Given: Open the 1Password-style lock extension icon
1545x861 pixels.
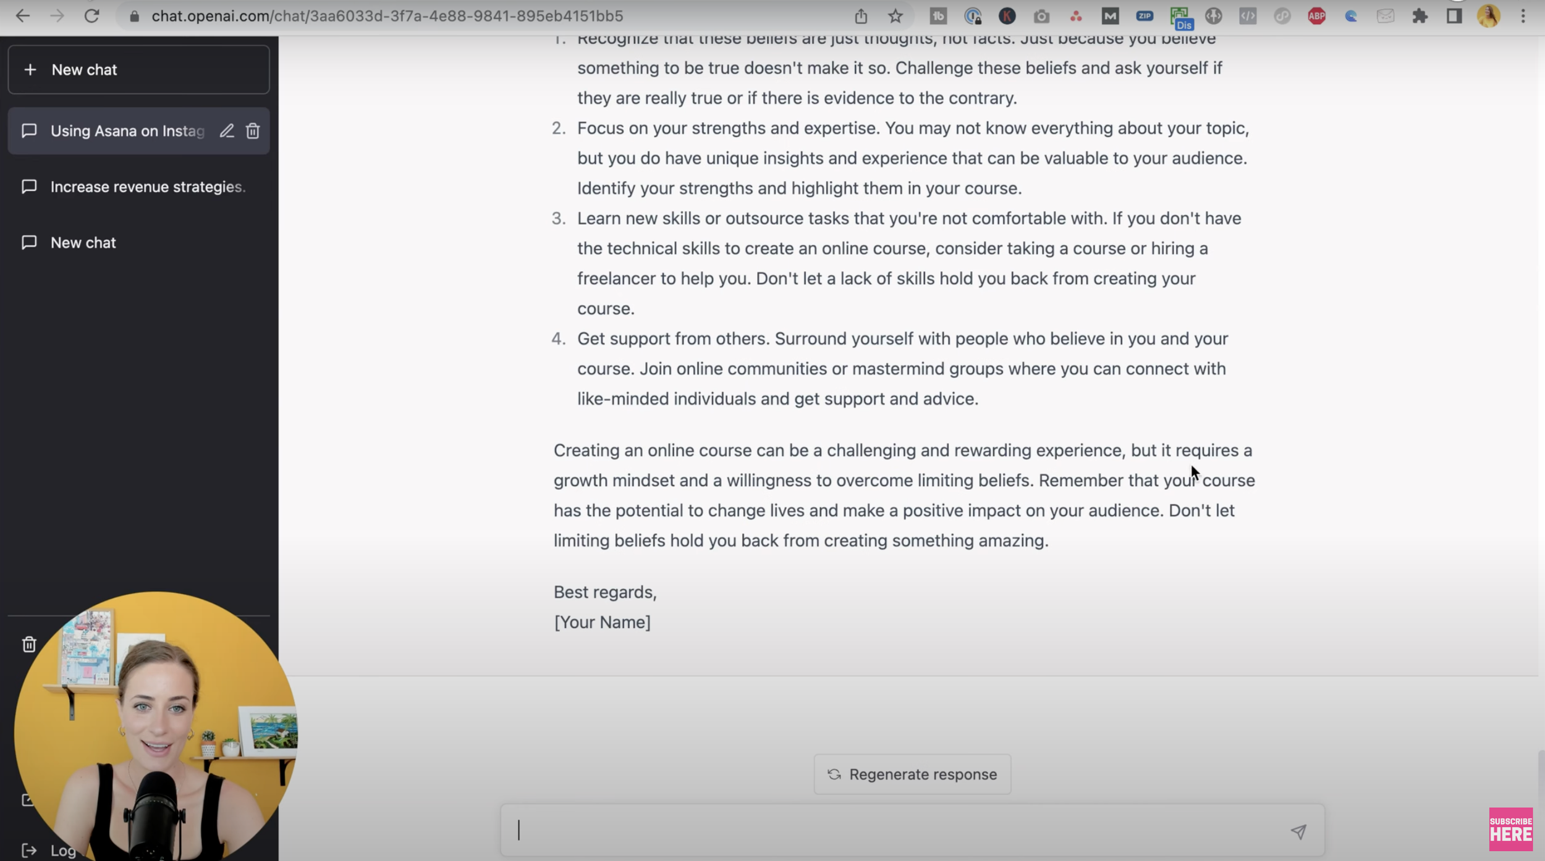Looking at the screenshot, I should (x=973, y=16).
